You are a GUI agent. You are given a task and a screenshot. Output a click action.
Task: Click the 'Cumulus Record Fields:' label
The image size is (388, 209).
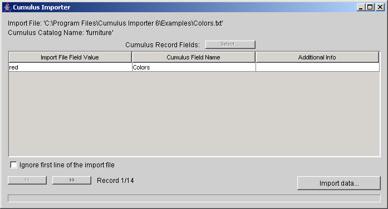(163, 44)
